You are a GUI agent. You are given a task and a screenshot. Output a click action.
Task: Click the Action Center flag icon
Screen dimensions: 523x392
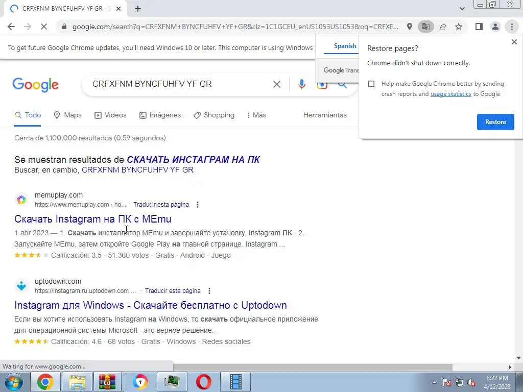click(x=447, y=382)
